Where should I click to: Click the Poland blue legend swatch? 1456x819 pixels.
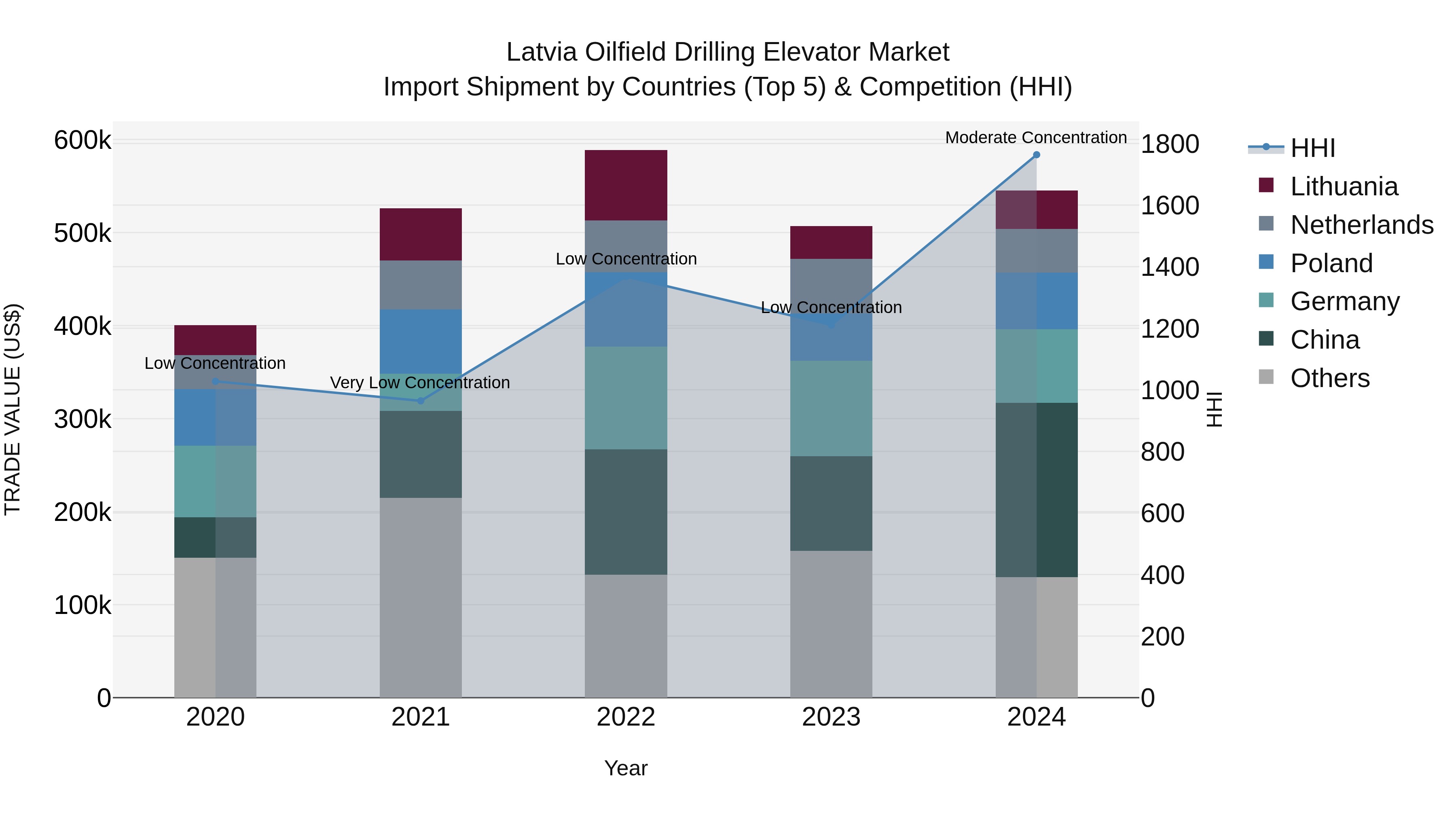[x=1266, y=262]
